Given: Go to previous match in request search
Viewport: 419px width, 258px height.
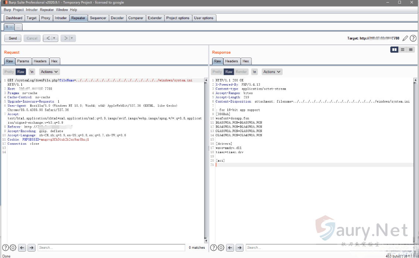Looking at the screenshot, I should click(x=22, y=248).
